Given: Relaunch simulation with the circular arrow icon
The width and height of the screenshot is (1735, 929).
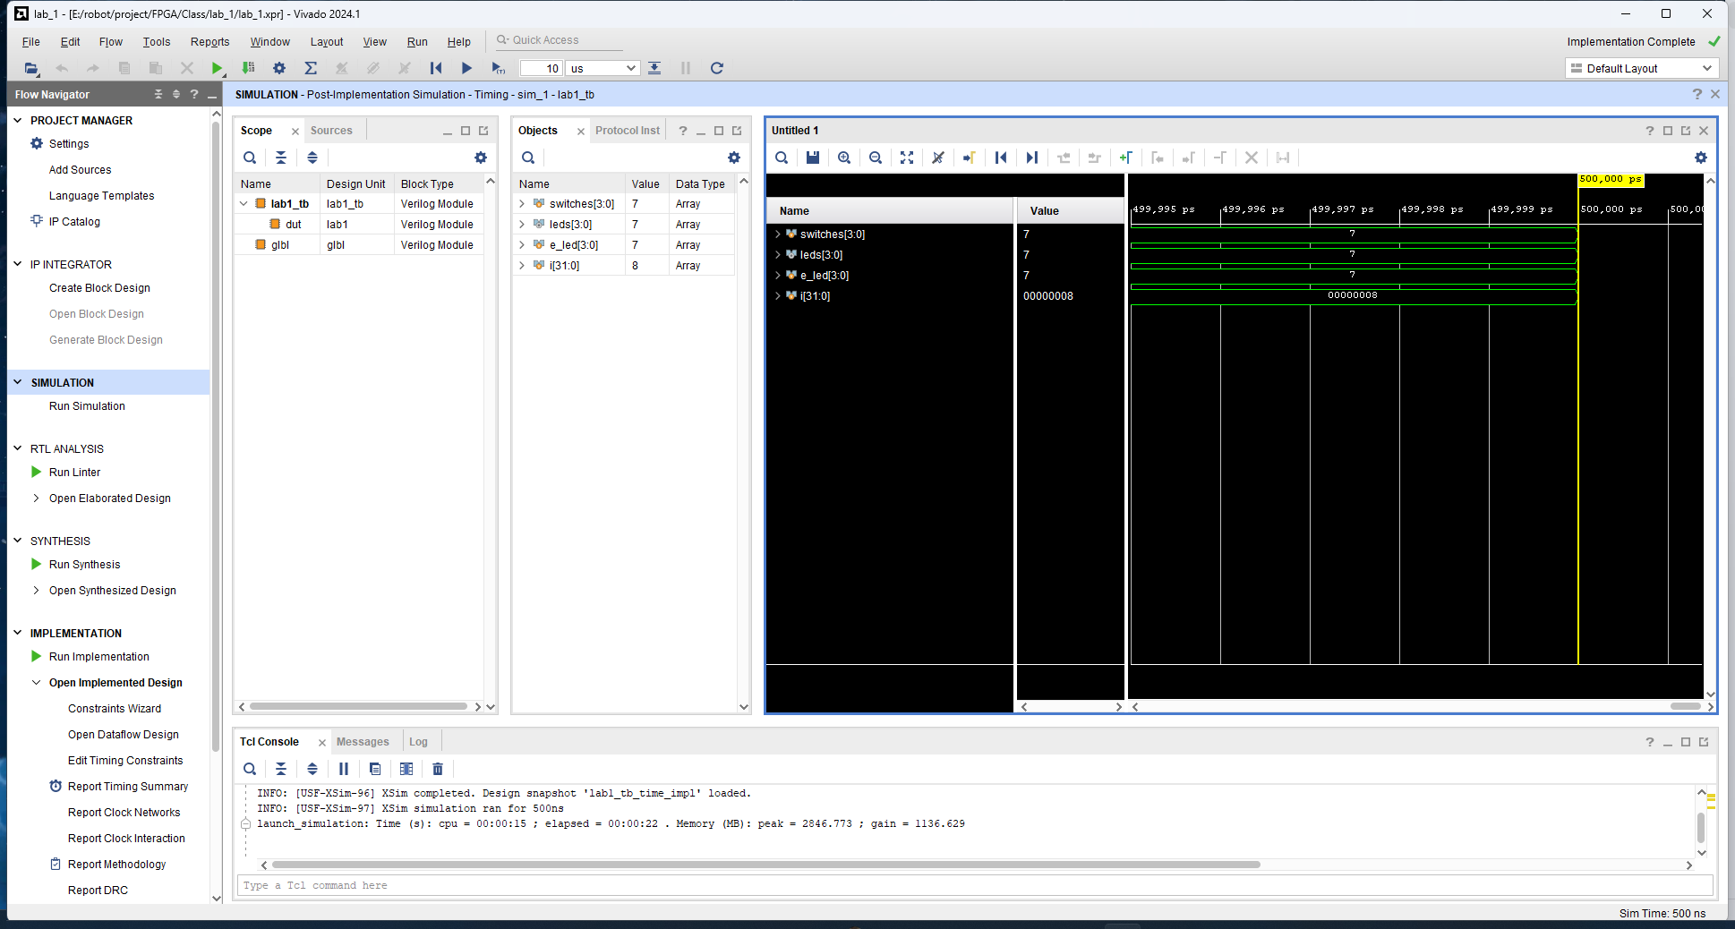Looking at the screenshot, I should (717, 68).
